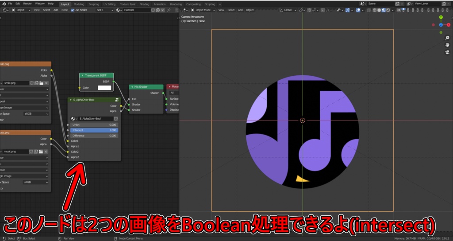Toggle snapping magnet icon

point(309,10)
